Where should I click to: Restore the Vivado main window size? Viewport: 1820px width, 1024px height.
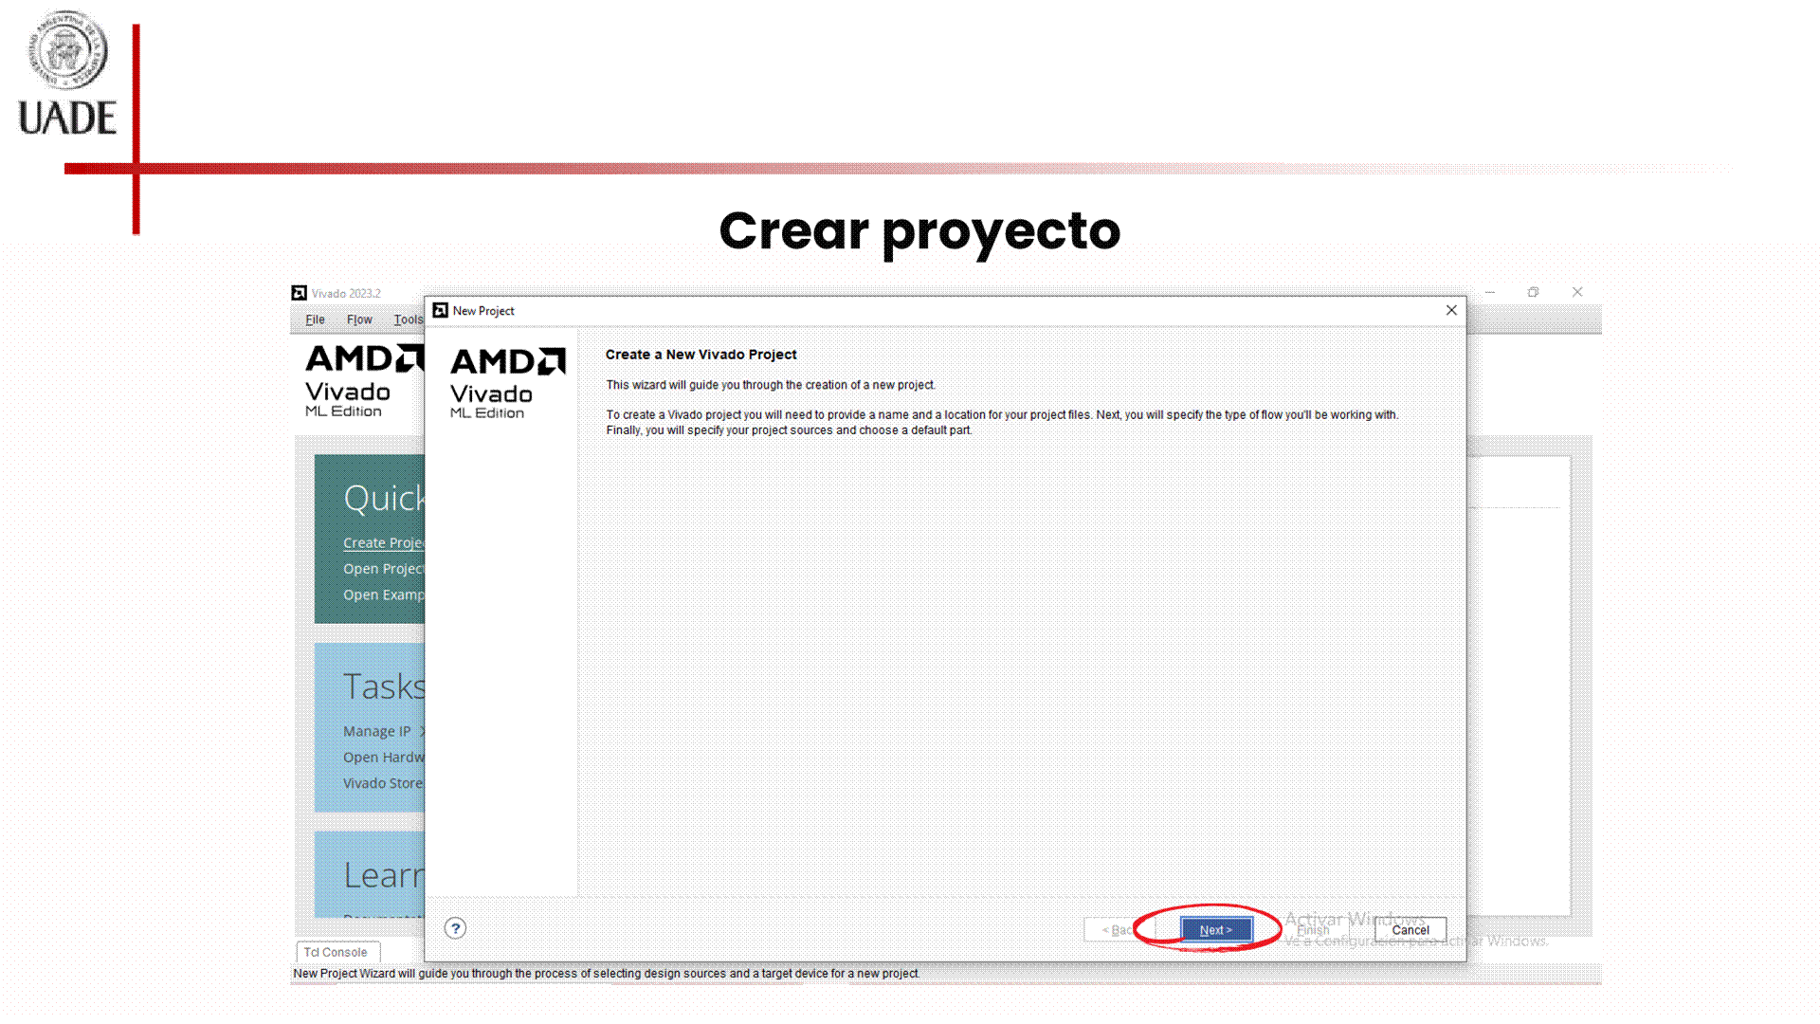coord(1533,292)
